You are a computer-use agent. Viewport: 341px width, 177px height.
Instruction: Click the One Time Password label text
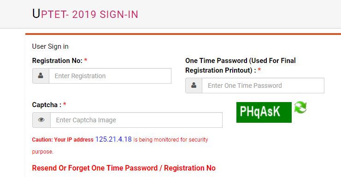(240, 65)
